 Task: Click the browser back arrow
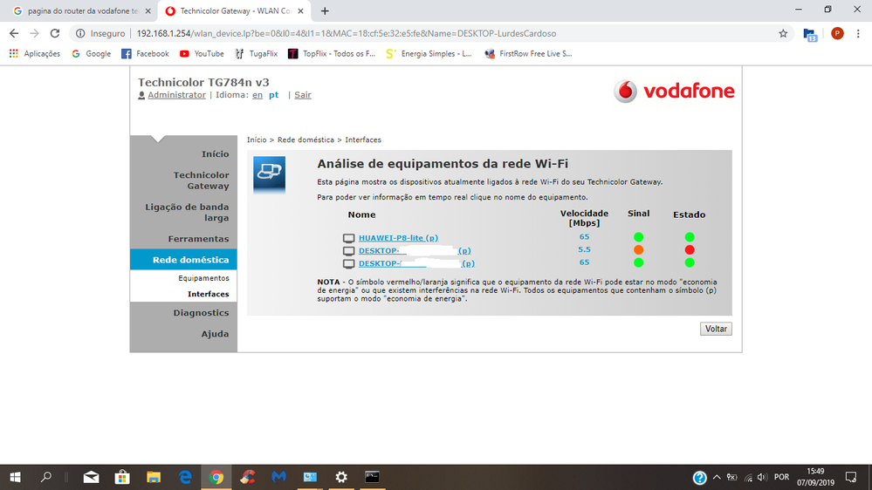pos(14,33)
